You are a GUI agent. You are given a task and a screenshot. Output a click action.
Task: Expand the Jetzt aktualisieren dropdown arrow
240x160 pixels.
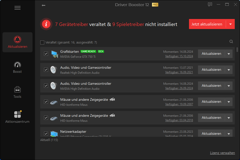coord(230,24)
